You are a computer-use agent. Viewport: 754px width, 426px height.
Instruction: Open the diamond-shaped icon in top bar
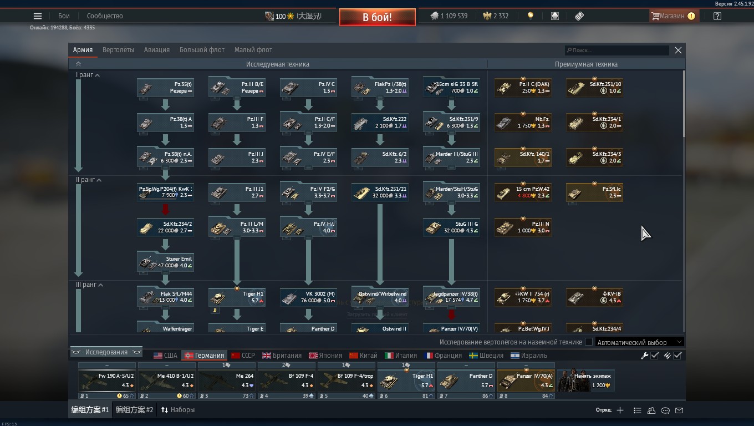pos(555,16)
